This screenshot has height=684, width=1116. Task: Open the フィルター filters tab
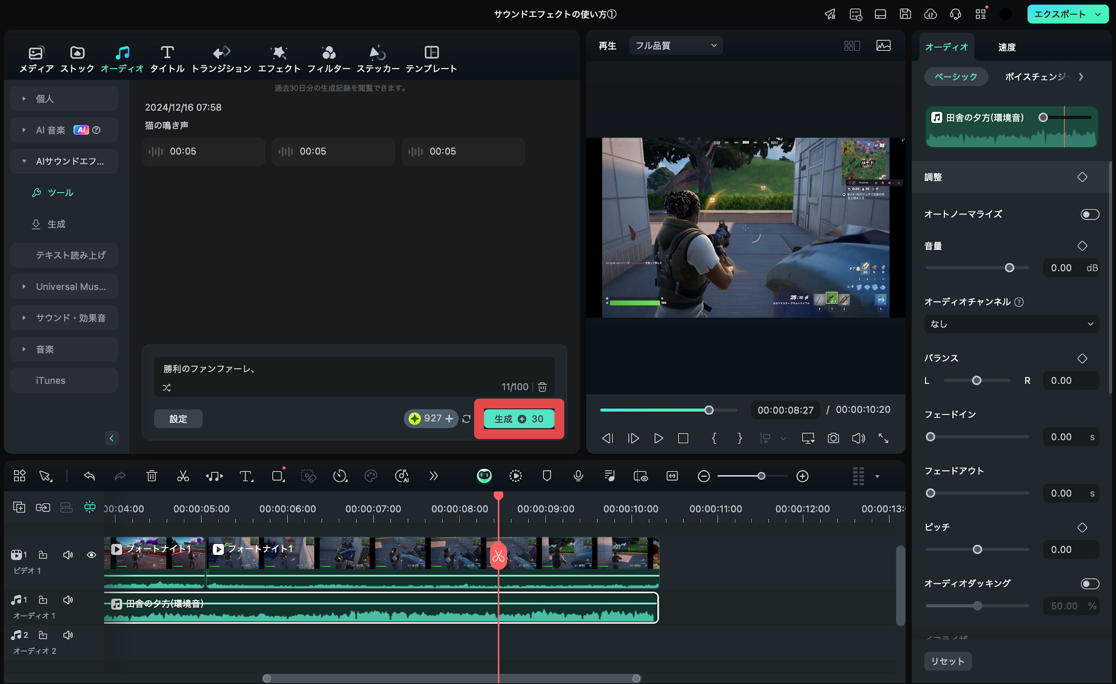[x=329, y=59]
